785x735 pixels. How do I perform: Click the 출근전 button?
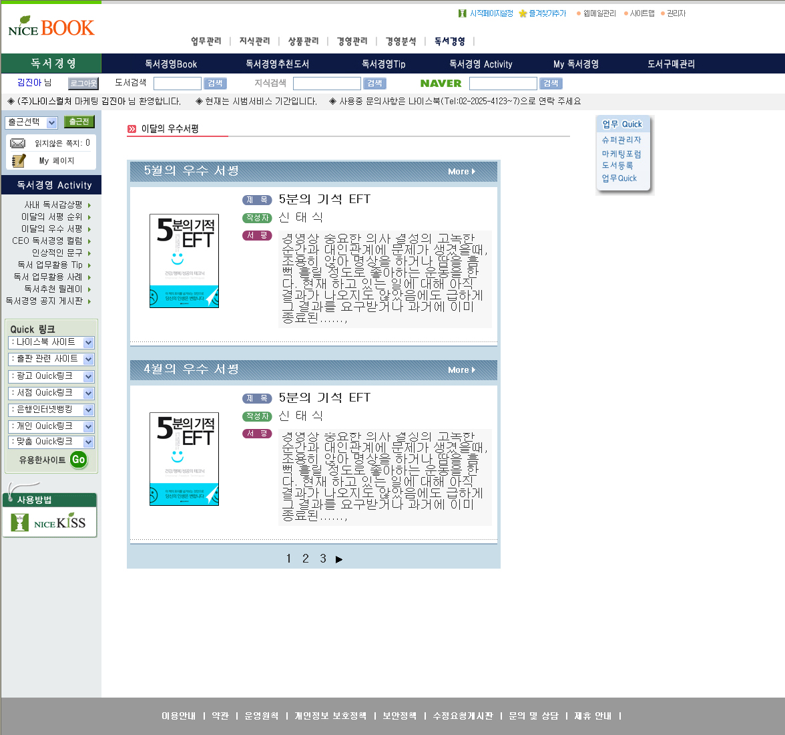tap(79, 122)
